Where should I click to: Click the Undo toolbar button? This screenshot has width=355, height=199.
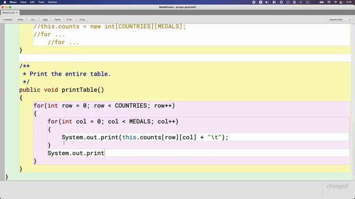click(x=21, y=19)
